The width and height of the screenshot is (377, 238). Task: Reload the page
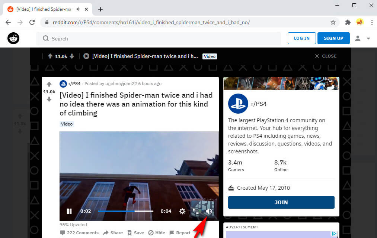pos(32,22)
